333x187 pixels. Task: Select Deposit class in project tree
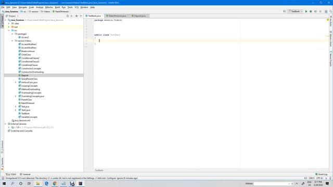[24, 75]
